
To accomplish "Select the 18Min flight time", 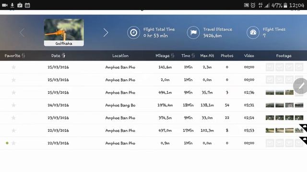I will tap(188, 105).
